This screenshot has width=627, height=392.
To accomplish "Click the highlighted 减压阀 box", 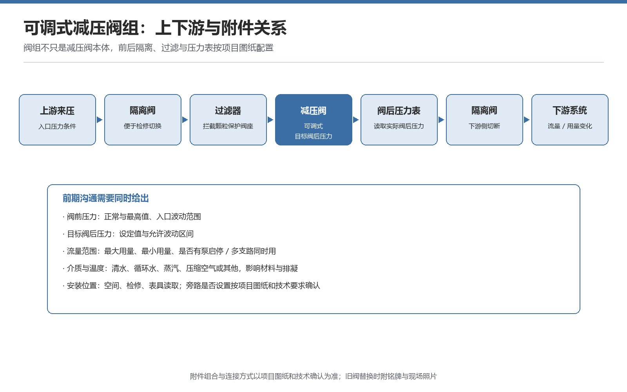I will (313, 120).
